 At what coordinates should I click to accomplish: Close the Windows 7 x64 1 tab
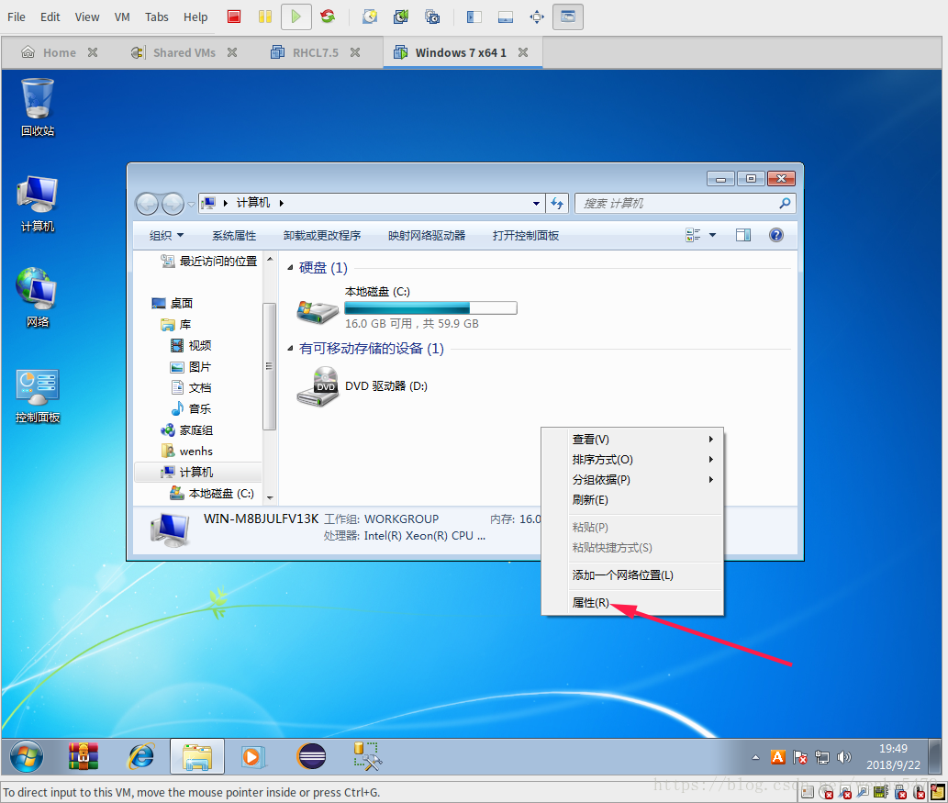click(523, 52)
